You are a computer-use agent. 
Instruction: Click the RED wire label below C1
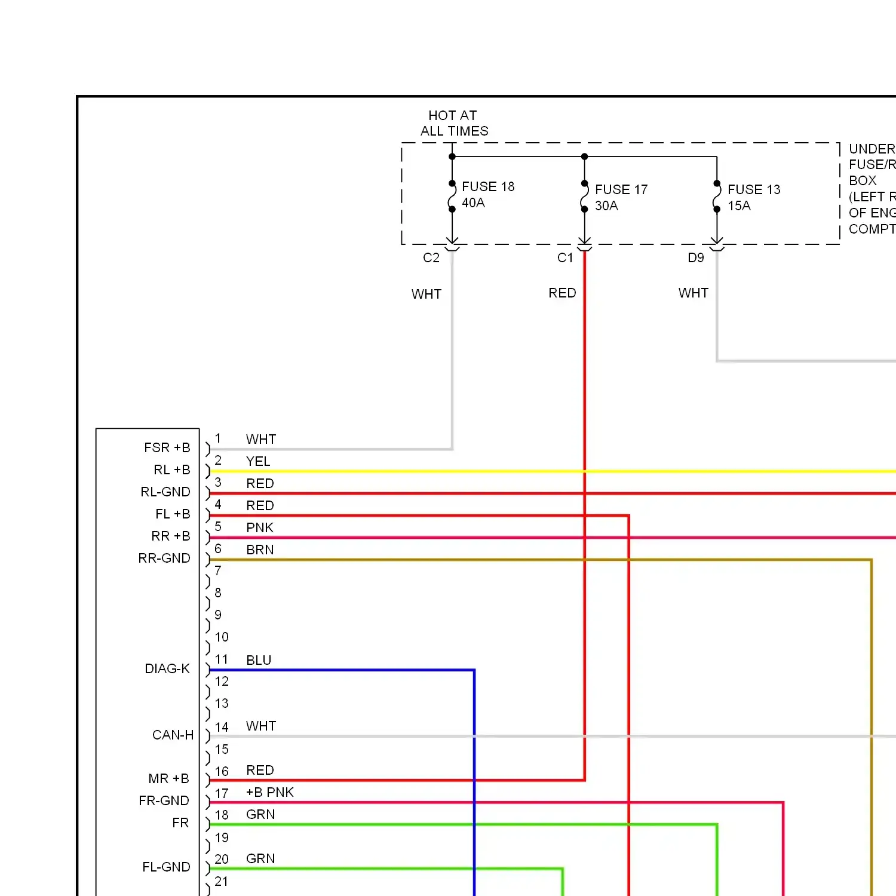(x=562, y=293)
